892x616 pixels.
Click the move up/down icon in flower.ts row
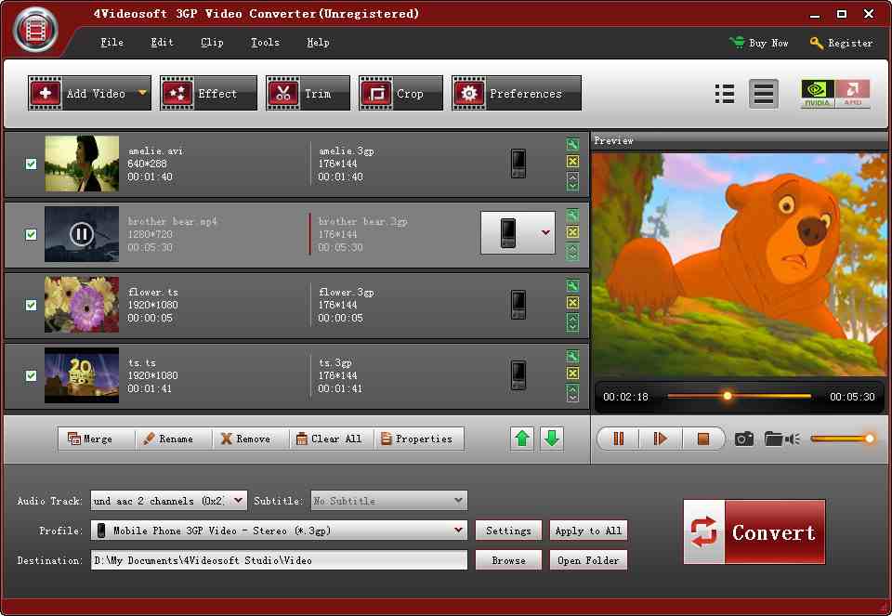click(x=573, y=322)
